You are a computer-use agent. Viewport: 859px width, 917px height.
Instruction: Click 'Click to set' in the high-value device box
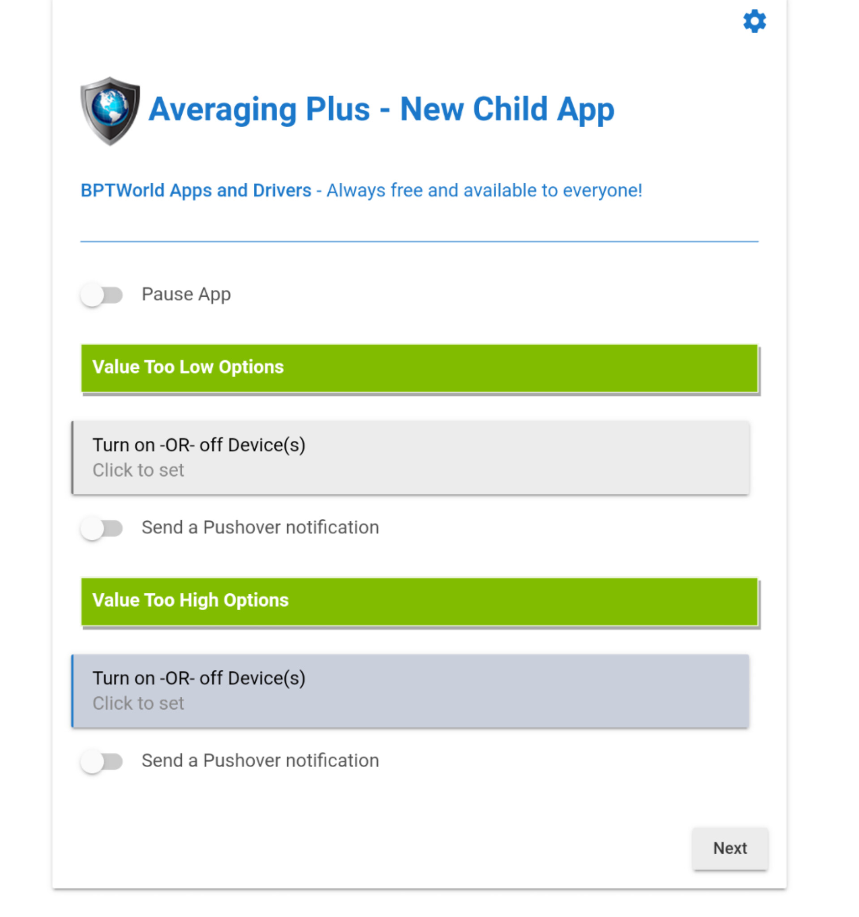click(x=138, y=703)
